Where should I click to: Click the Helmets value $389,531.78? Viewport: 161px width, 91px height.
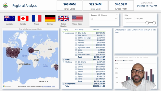pos(100,45)
